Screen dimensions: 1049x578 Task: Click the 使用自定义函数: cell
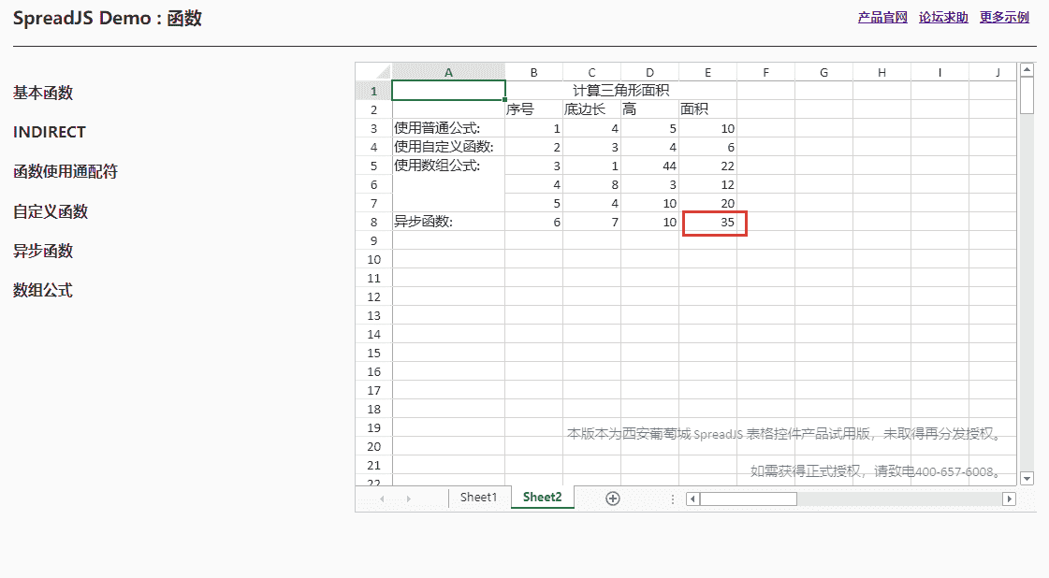(448, 147)
